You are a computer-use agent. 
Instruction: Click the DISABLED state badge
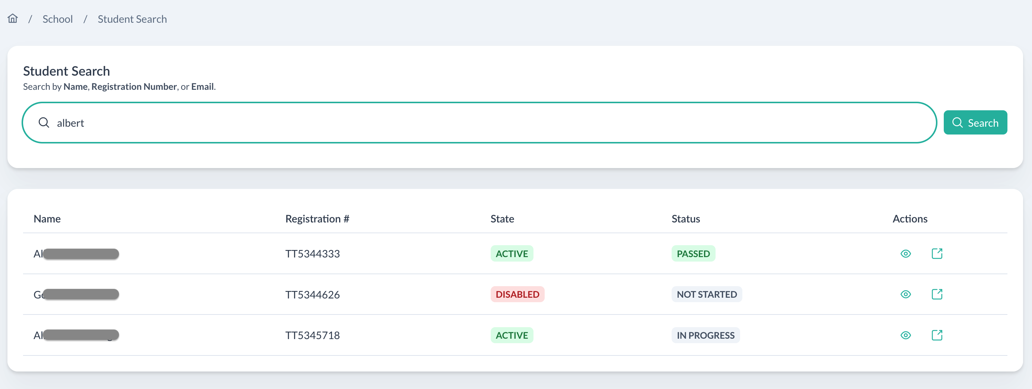517,294
